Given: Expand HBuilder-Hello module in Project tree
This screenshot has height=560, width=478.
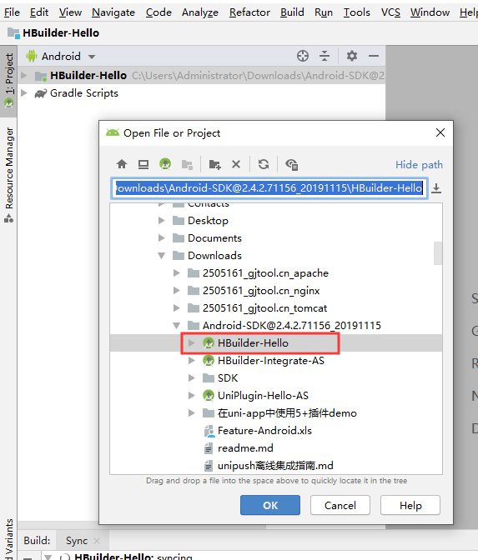Looking at the screenshot, I should pos(24,75).
